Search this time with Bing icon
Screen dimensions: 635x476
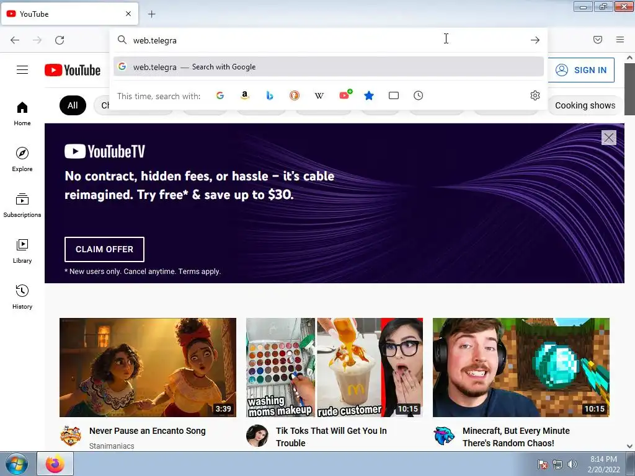pos(270,95)
